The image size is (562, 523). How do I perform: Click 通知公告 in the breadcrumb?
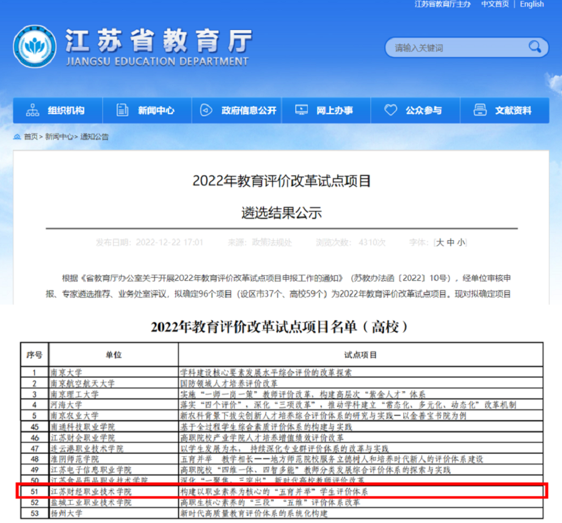coord(94,137)
